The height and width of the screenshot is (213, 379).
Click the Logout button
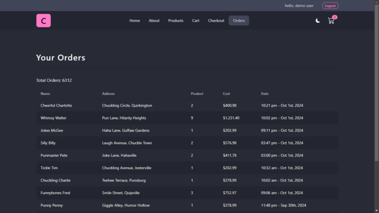tap(330, 6)
